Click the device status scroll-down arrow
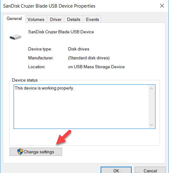Screen dimensions: 169x173 tap(152, 125)
